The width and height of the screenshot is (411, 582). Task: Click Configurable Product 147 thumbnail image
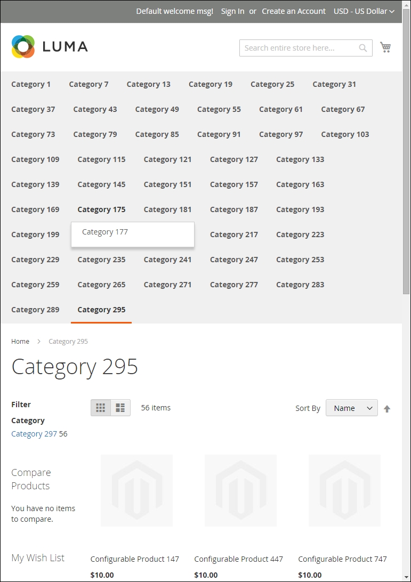coord(136,490)
